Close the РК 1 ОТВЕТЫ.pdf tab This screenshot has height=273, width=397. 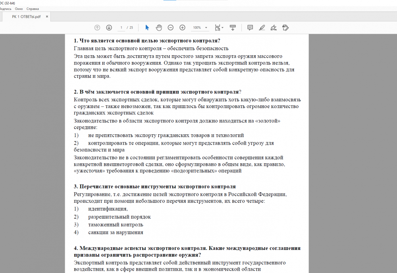click(x=47, y=17)
